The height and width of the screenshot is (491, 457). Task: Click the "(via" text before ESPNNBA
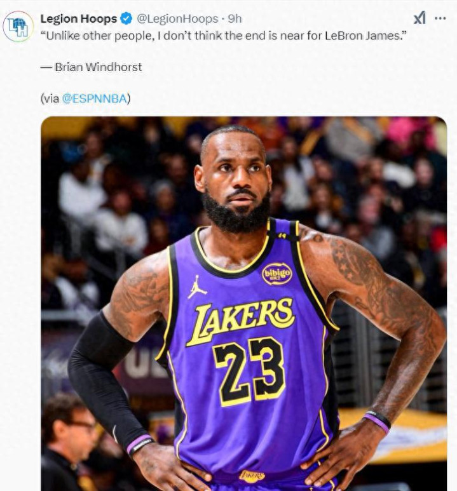coord(50,98)
